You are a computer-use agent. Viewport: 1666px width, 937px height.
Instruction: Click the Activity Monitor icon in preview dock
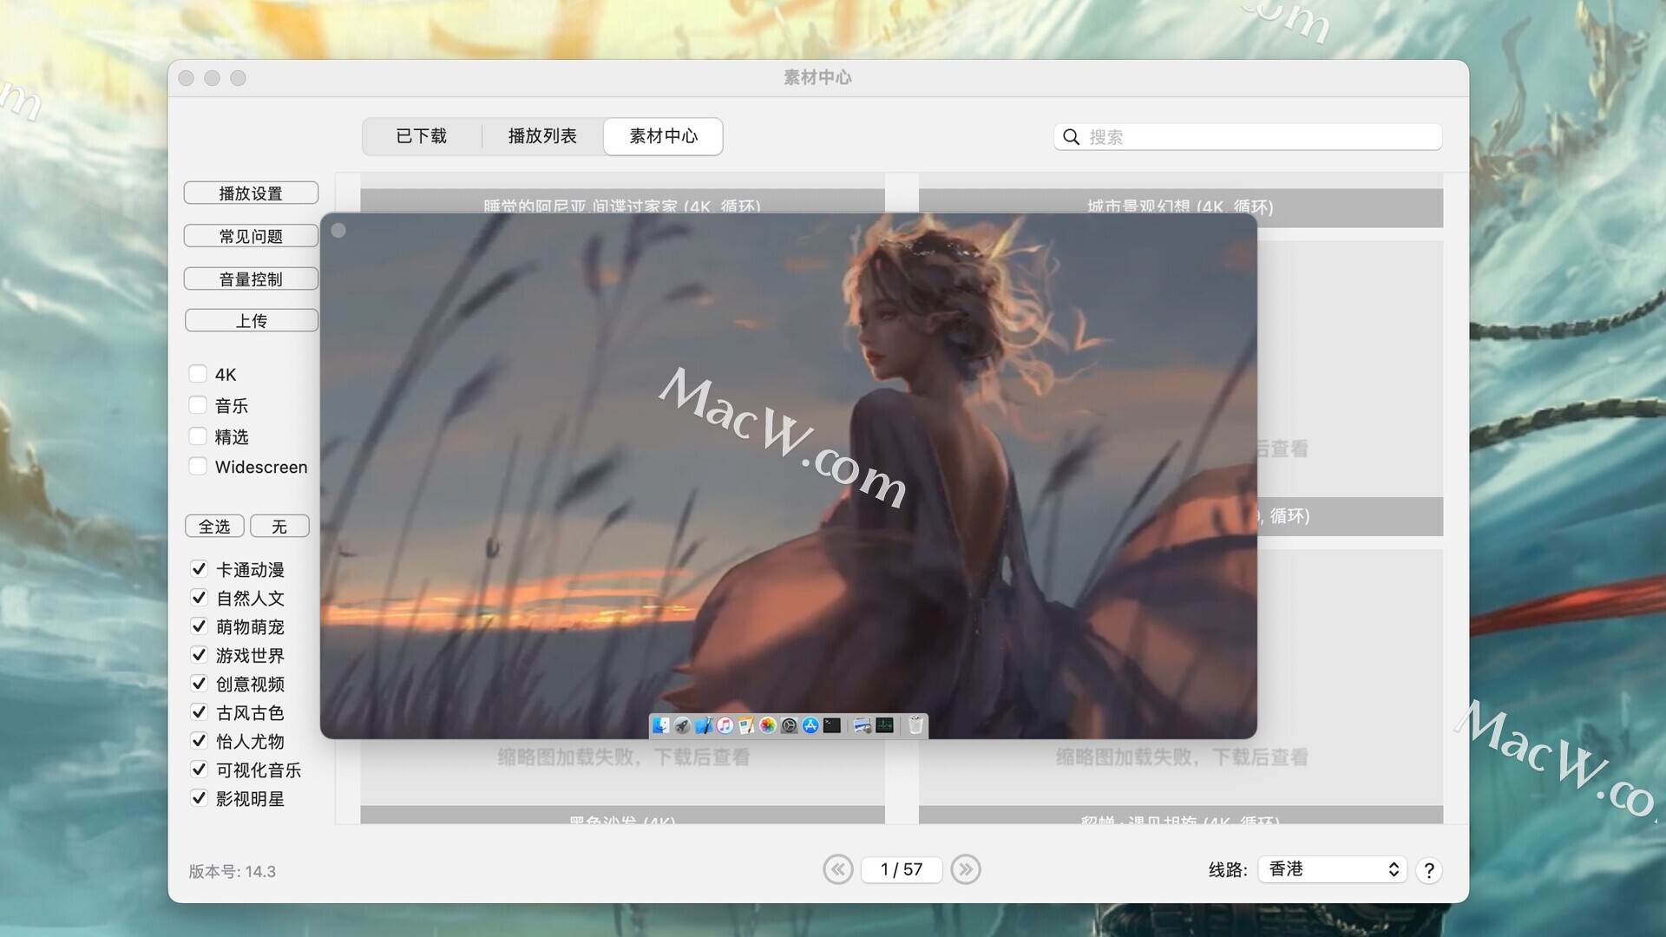pyautogui.click(x=884, y=725)
